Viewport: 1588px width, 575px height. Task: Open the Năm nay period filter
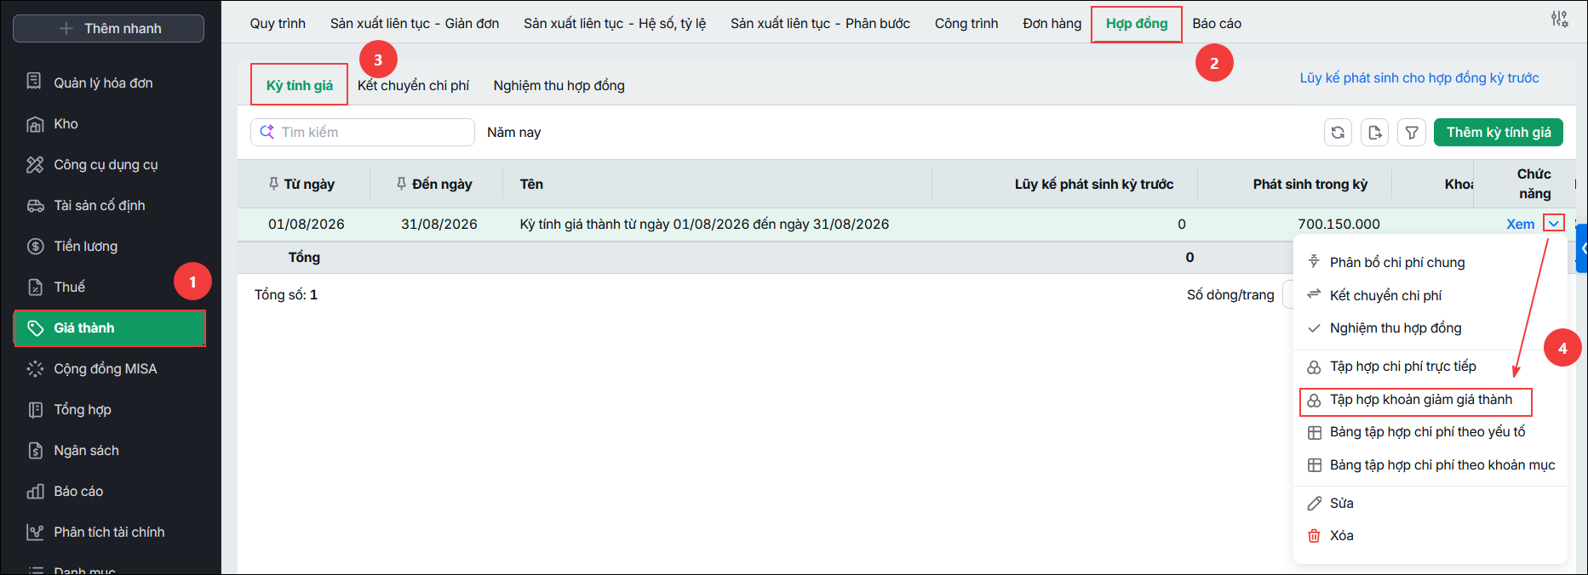pyautogui.click(x=513, y=133)
